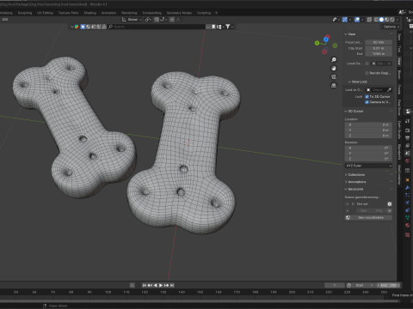Select solid viewport shading sphere

coord(381,20)
